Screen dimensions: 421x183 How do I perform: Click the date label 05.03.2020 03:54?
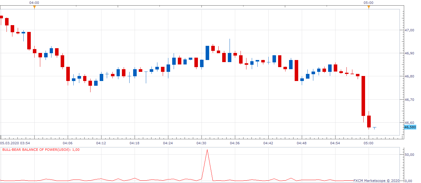pos(15,143)
